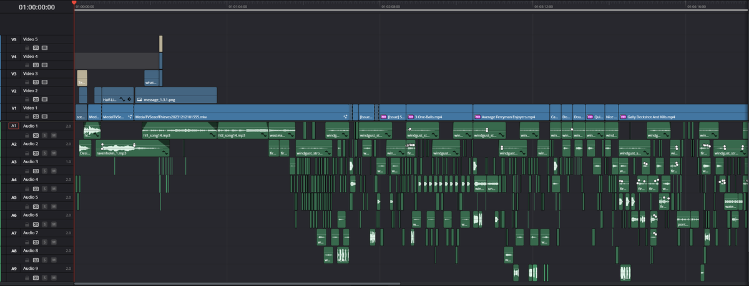Lock the Video 3 track
The height and width of the screenshot is (286, 749).
tap(27, 82)
